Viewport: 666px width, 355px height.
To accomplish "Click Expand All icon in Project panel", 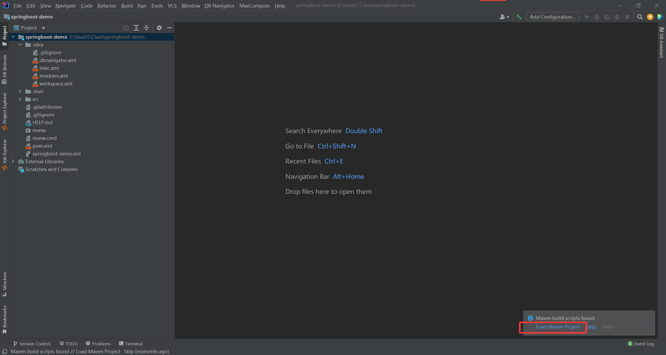I will pyautogui.click(x=136, y=28).
